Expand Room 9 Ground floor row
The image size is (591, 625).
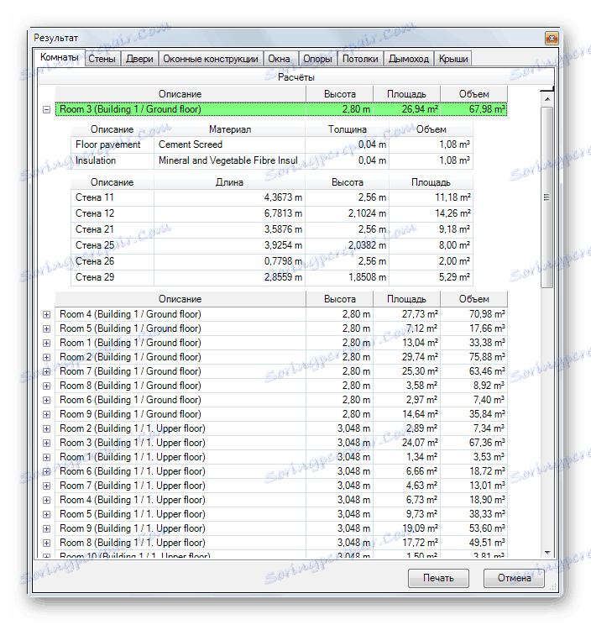(x=47, y=414)
